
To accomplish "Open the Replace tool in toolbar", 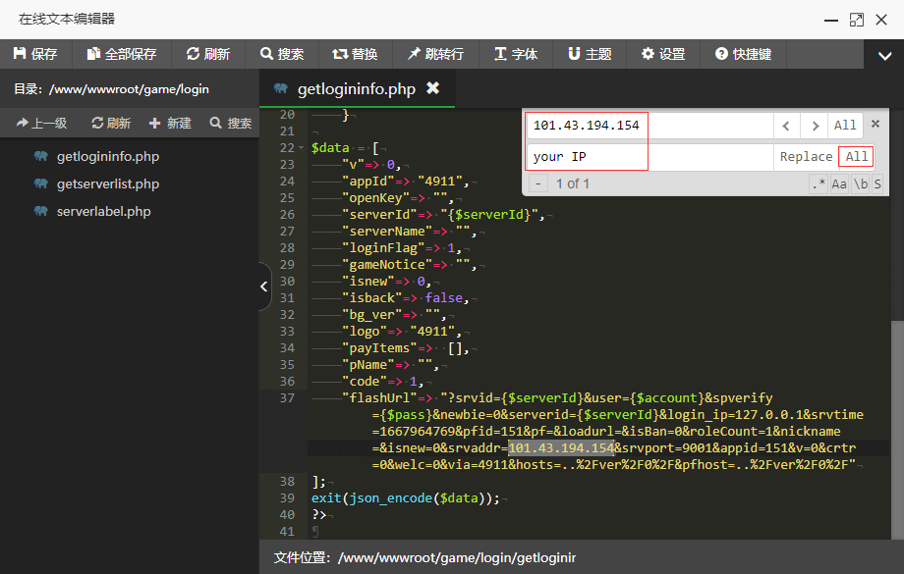I will (x=355, y=54).
